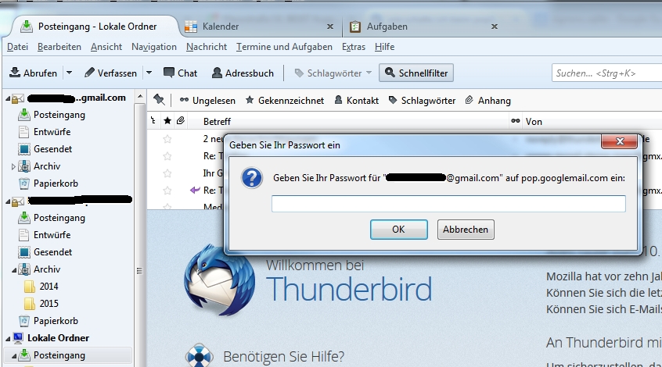Open the Abrufen dropdown arrow
Screen dimensions: 662x367
tap(69, 73)
